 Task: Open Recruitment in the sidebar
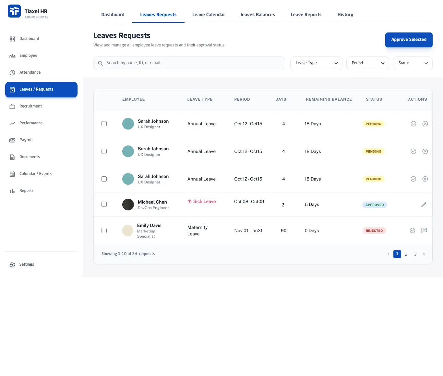(41, 106)
